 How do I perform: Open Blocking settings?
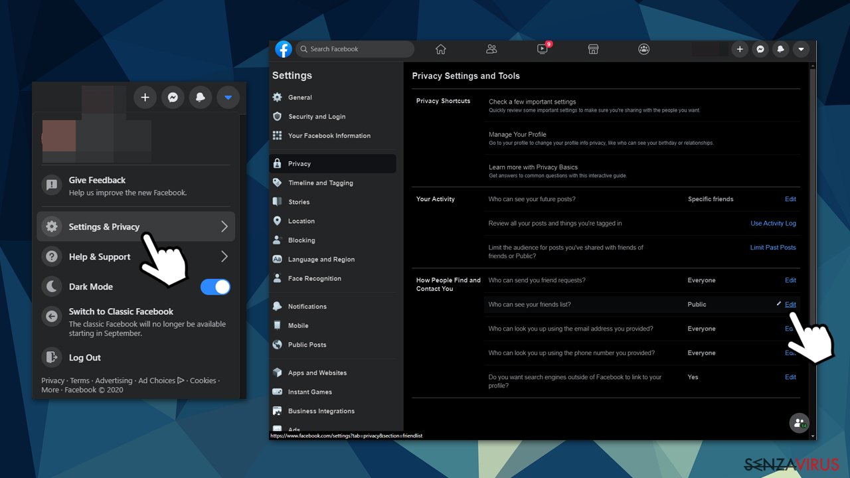332,241
